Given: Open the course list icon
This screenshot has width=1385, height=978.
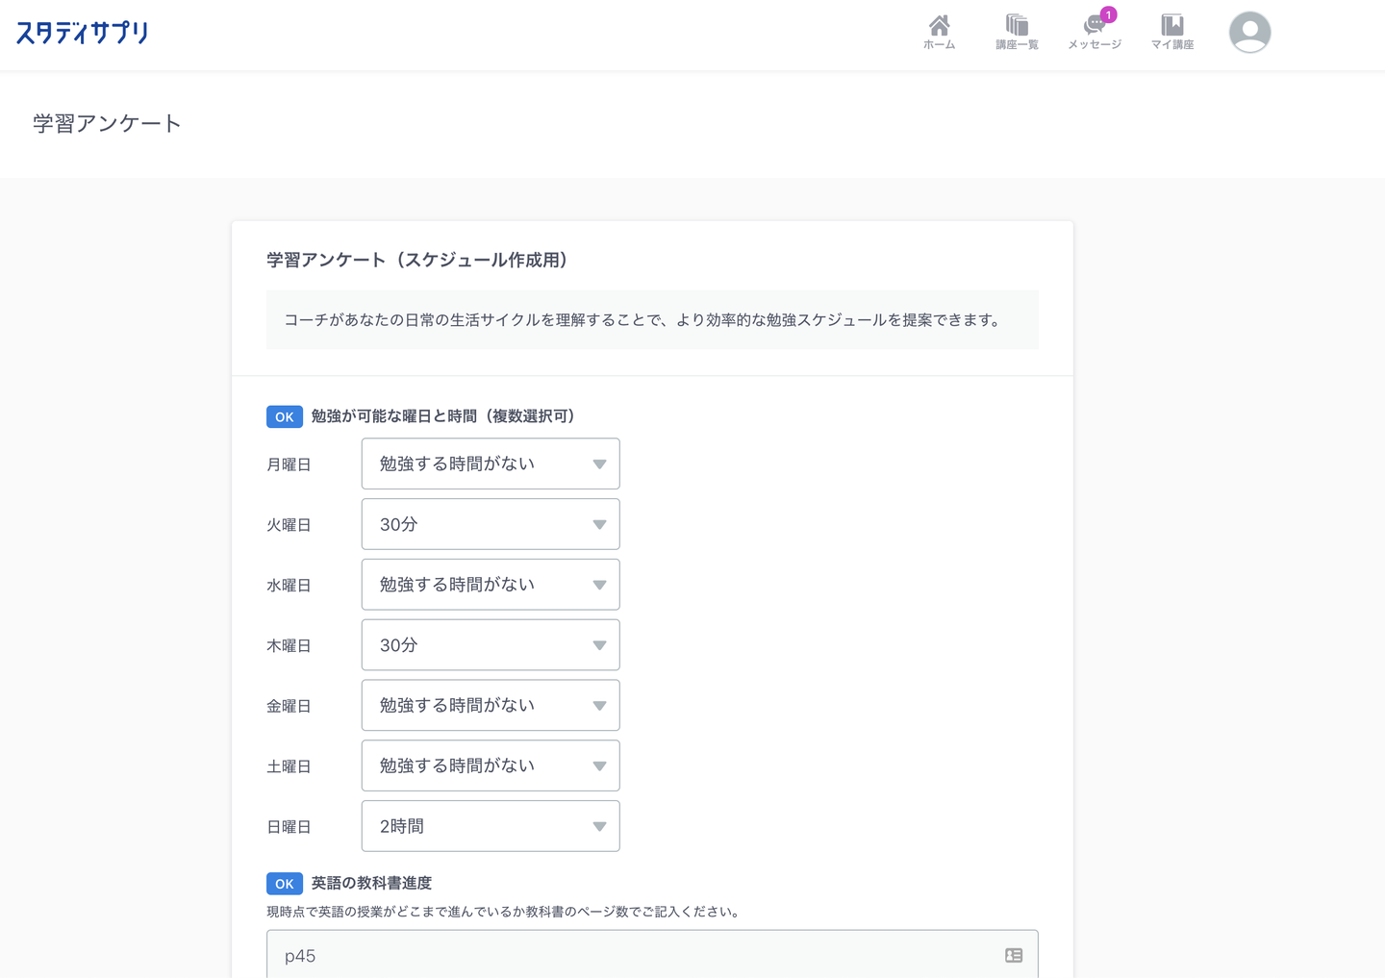Looking at the screenshot, I should click(1016, 32).
